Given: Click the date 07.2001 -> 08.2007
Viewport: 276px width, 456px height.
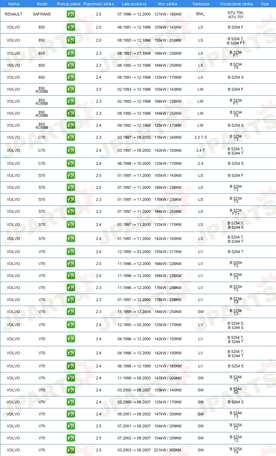Looking at the screenshot, I should coord(134,426).
